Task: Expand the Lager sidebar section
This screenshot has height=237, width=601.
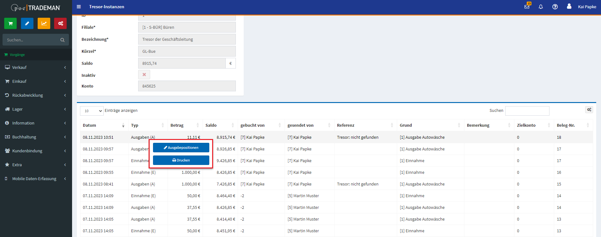Action: tap(36, 109)
